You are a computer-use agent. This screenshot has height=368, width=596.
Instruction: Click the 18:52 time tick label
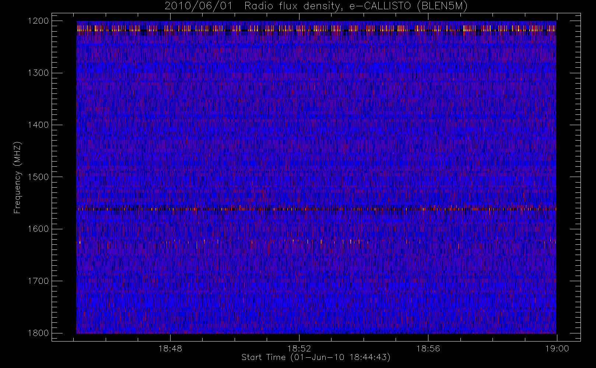299,348
